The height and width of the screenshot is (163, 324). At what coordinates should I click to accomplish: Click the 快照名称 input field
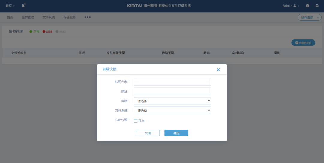click(x=172, y=82)
